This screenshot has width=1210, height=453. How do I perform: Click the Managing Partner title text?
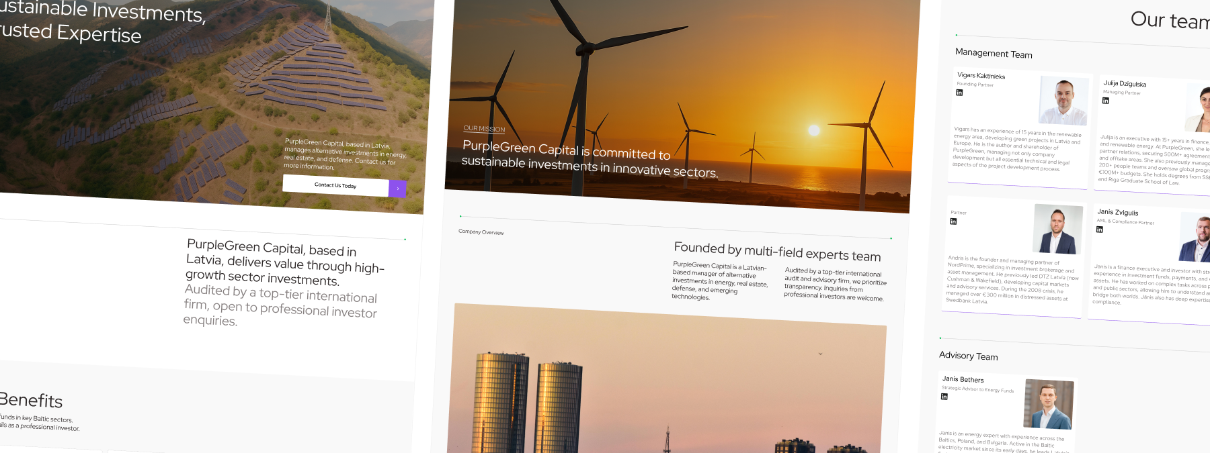[1121, 93]
